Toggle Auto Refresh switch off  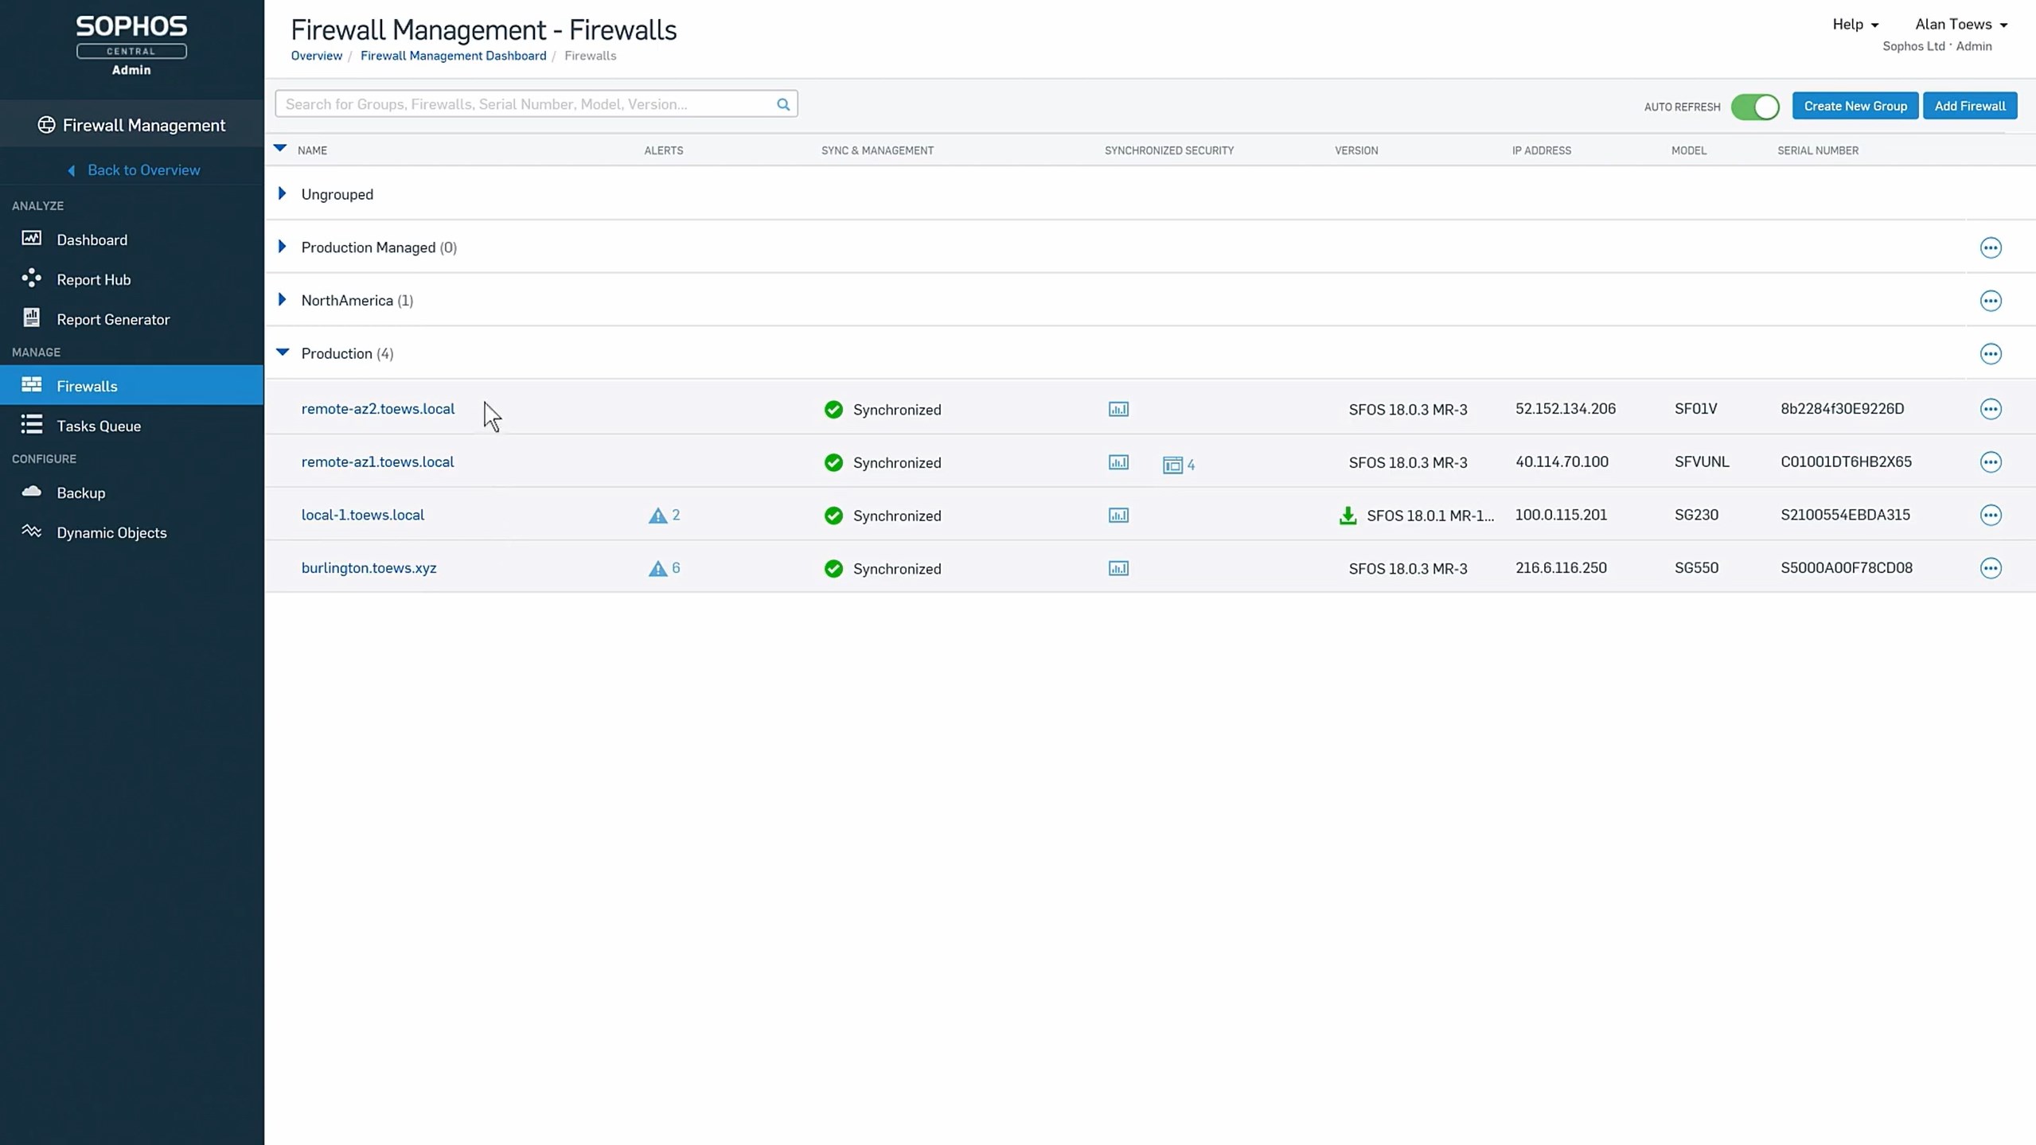point(1754,107)
